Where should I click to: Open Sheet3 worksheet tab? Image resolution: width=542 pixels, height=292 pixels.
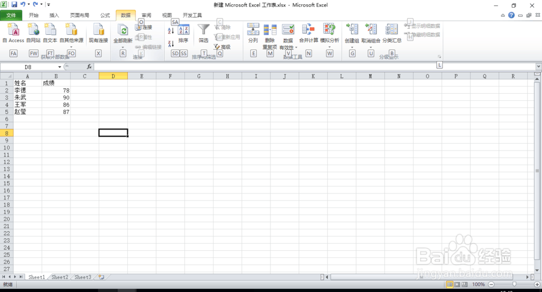click(83, 277)
